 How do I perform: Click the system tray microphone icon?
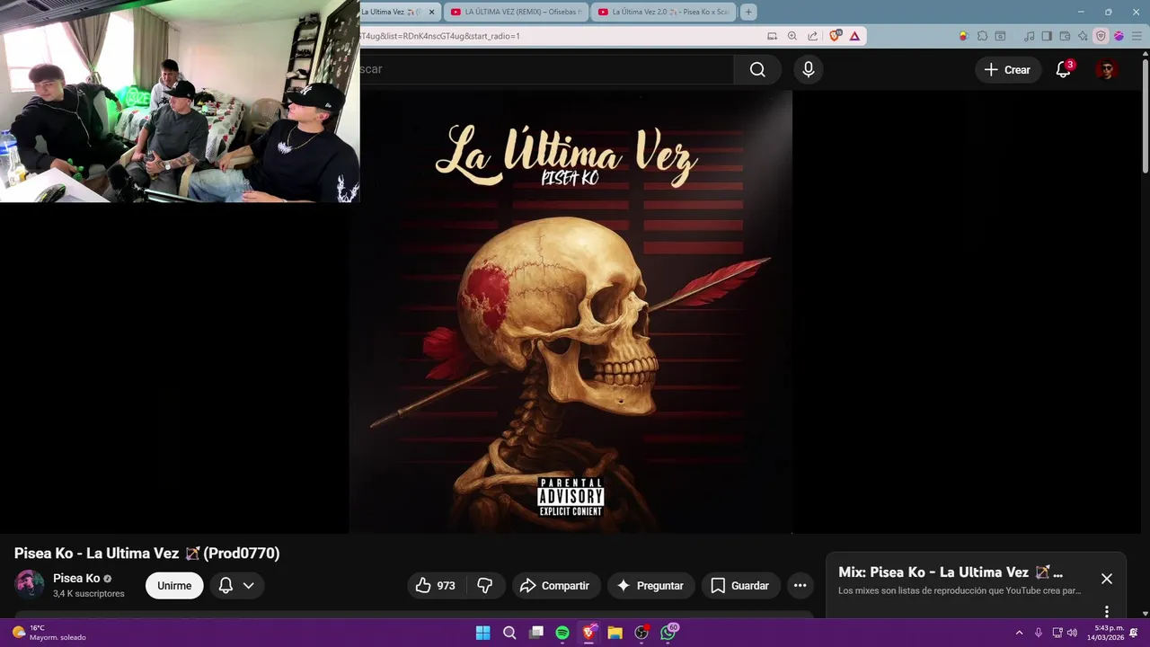pos(1039,633)
